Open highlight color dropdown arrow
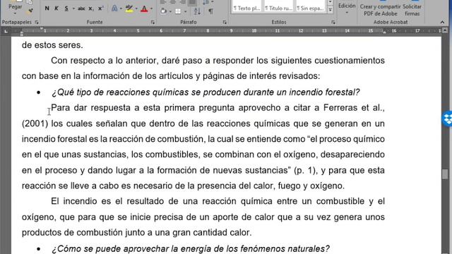This screenshot has width=452, height=254. coord(136,8)
